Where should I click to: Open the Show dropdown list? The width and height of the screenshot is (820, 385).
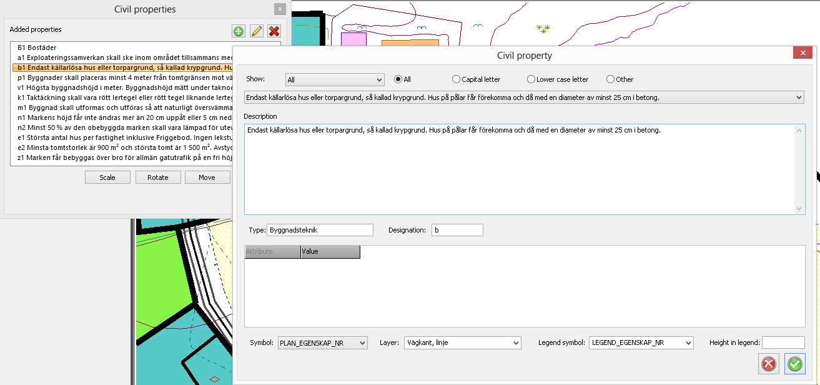click(x=334, y=80)
